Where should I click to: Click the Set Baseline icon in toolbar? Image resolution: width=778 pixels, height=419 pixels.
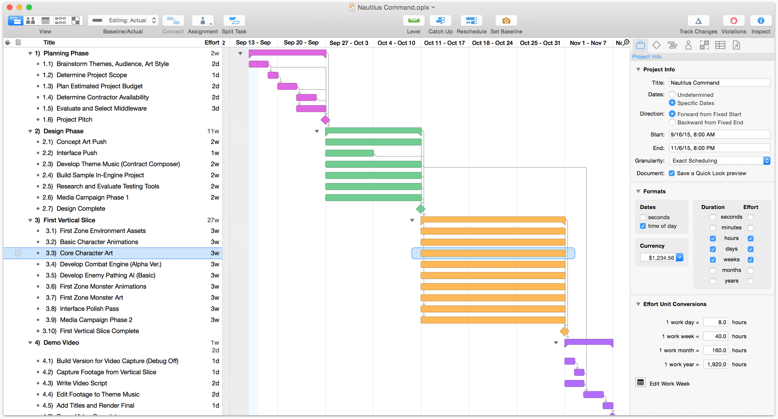click(506, 21)
